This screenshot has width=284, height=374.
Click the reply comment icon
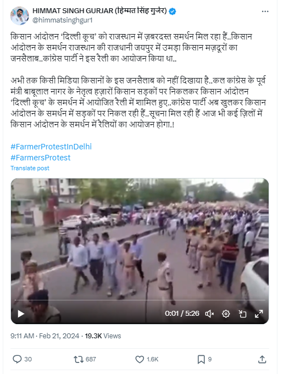coord(17,359)
